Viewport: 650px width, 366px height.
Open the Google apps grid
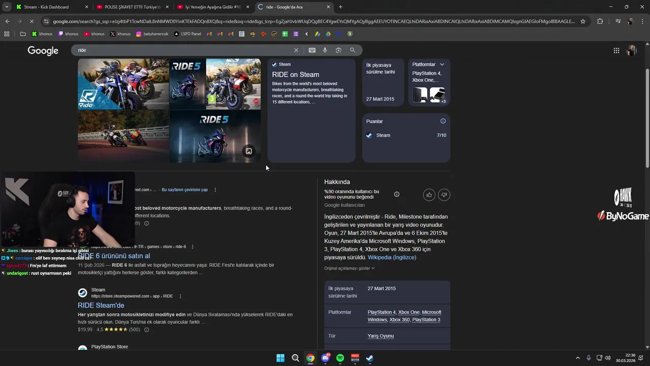click(616, 50)
